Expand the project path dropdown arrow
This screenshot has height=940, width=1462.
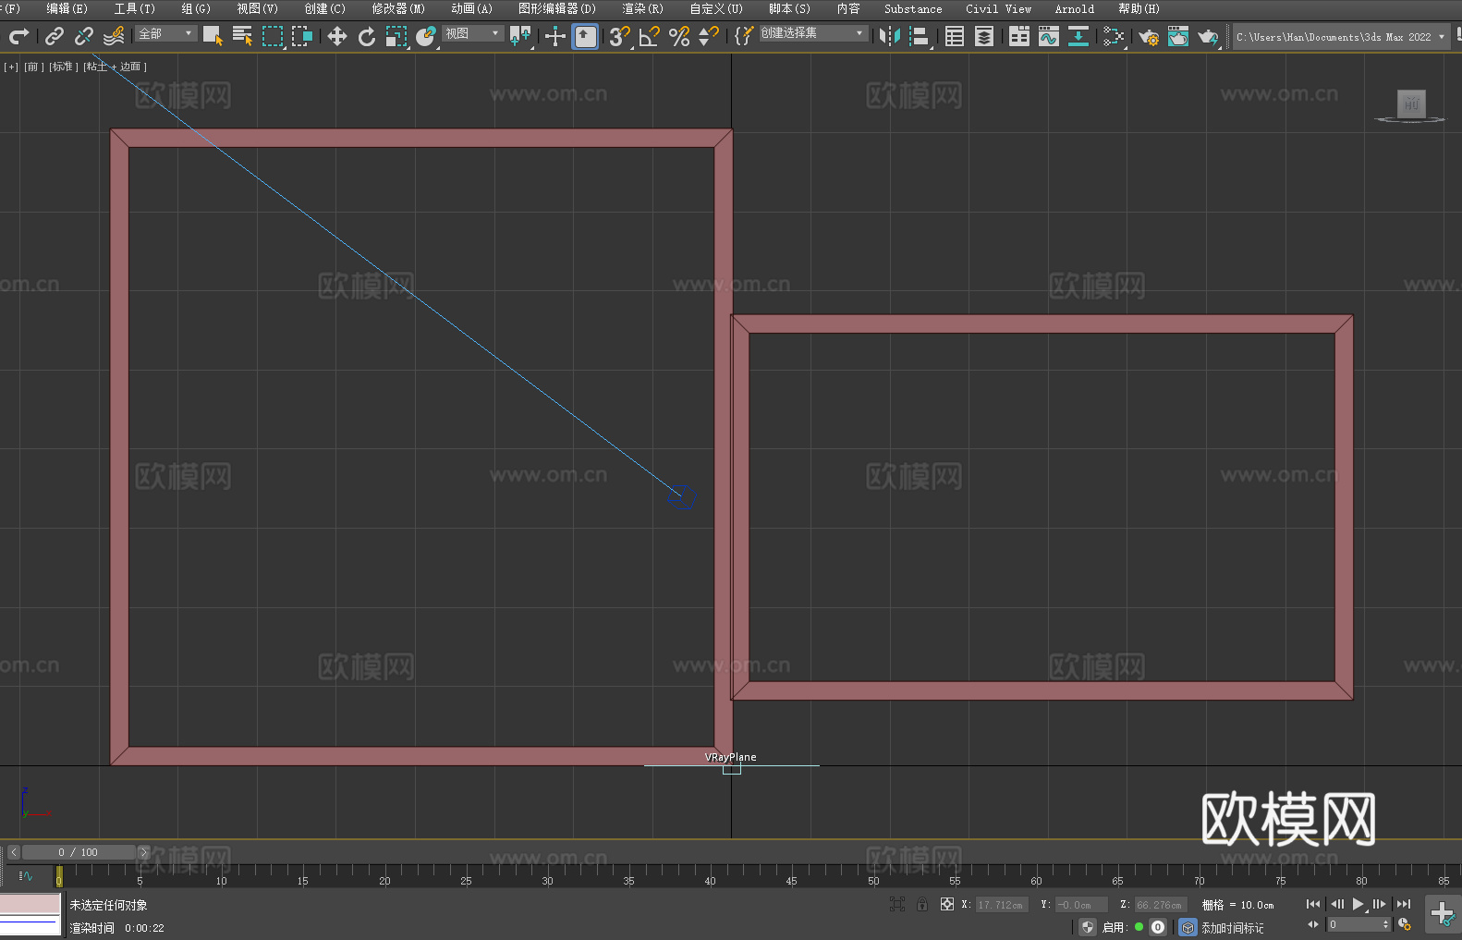[x=1442, y=37]
